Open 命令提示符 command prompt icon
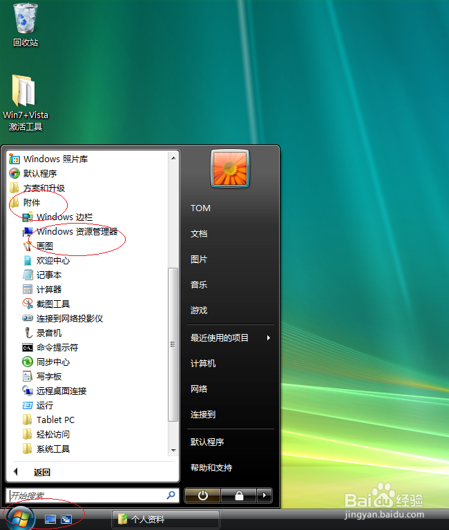Screen dimensions: 449x530 28,348
